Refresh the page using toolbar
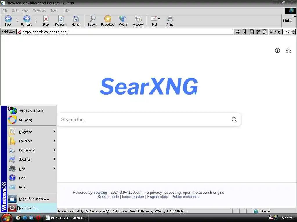Viewport: 297px width, 222px height. pos(61,21)
